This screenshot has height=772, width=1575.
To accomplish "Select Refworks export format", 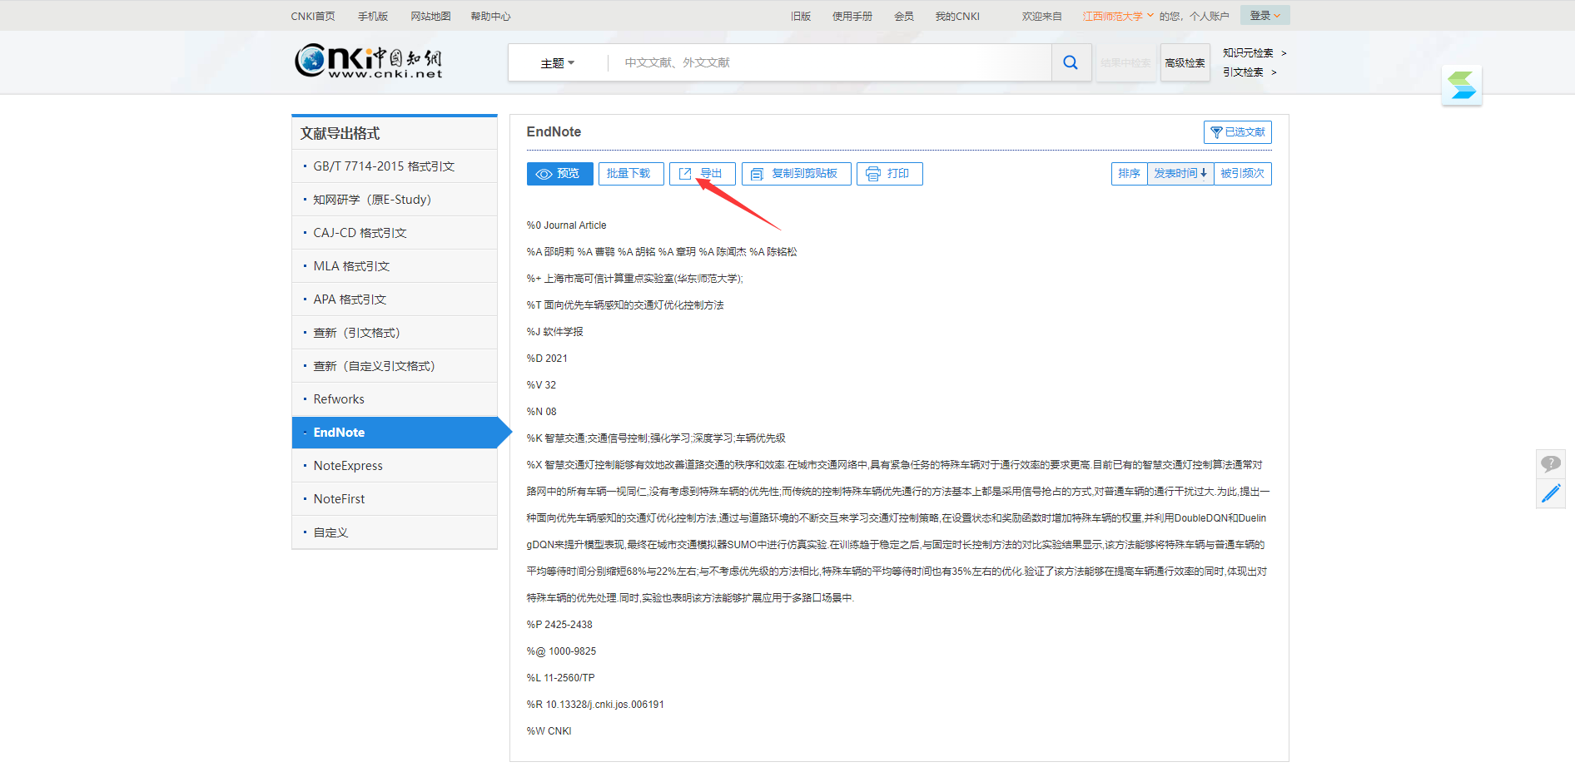I will tap(395, 399).
